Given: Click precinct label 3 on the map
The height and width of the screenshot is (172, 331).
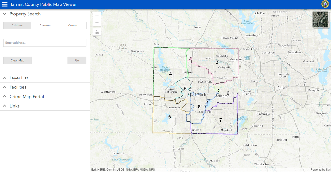Looking at the screenshot, I should (217, 62).
